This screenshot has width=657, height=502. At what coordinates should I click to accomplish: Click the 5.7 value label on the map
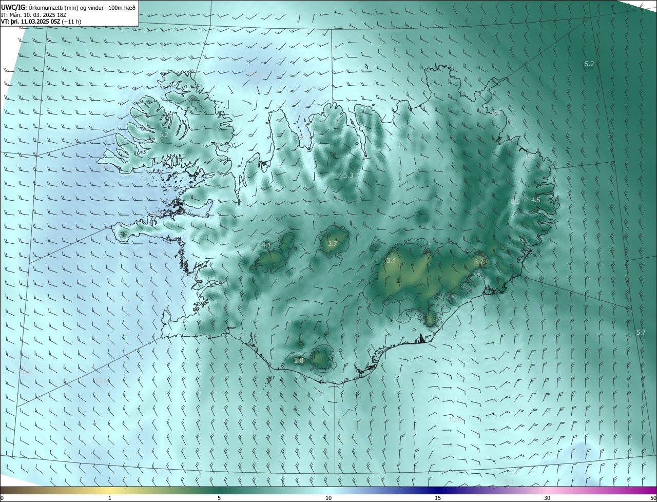point(641,332)
